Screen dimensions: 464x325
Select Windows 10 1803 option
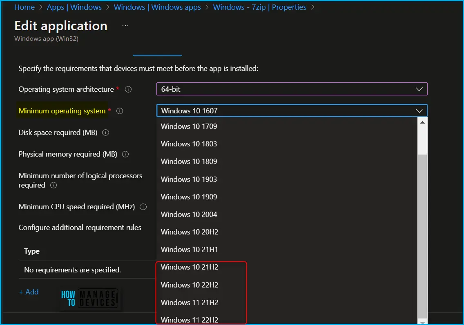point(287,144)
